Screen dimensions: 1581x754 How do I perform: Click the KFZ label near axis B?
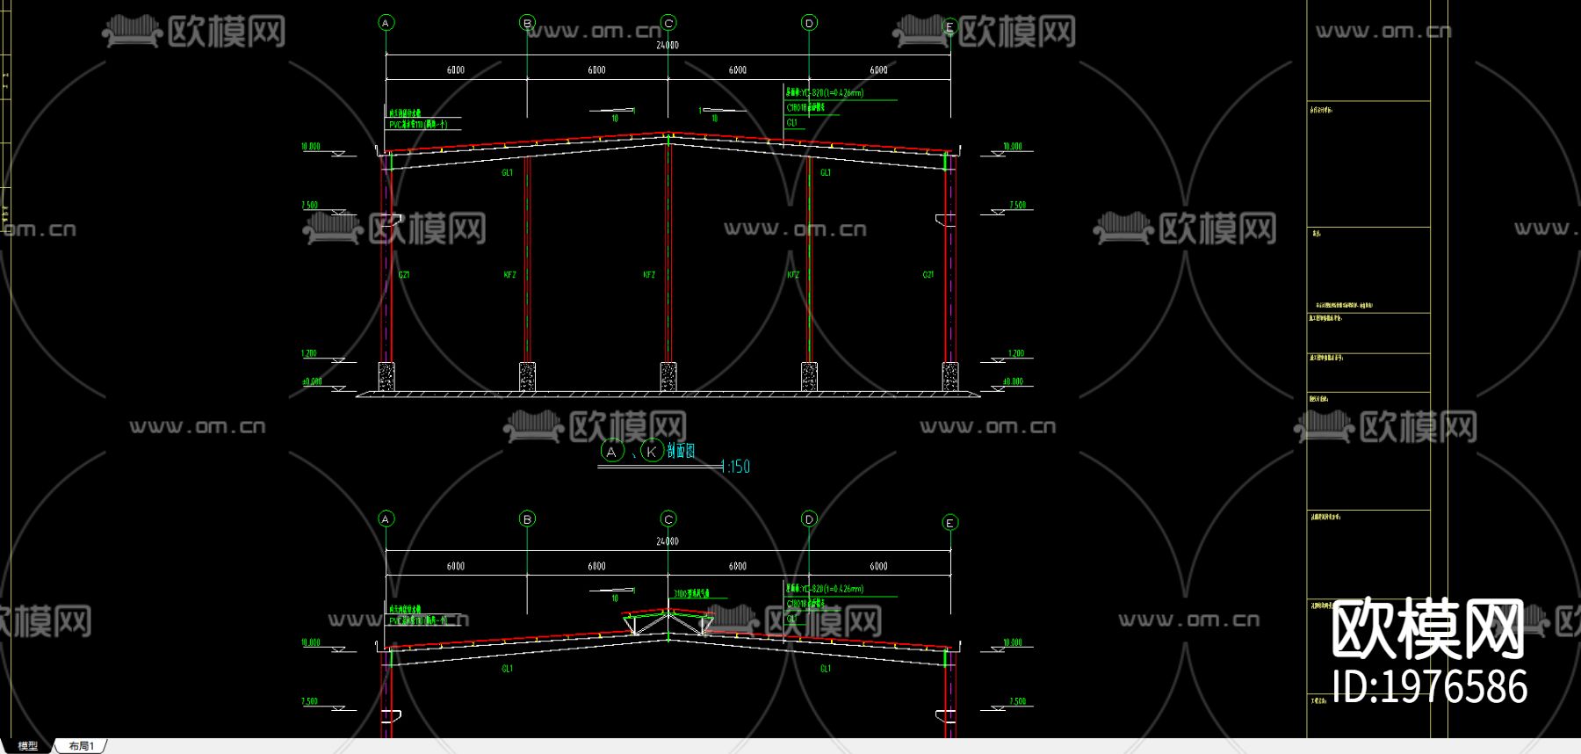coord(509,275)
